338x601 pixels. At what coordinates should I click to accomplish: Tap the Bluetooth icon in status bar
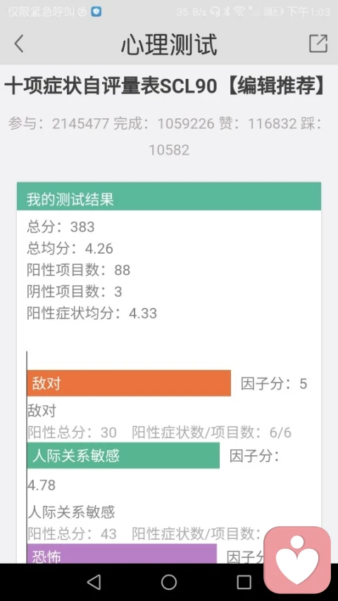point(227,12)
